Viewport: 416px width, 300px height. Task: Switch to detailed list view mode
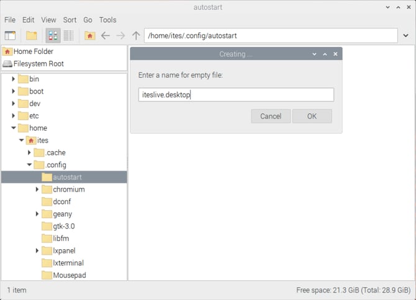pyautogui.click(x=68, y=36)
